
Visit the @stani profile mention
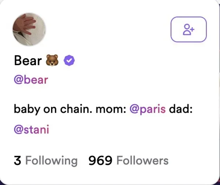tap(31, 129)
